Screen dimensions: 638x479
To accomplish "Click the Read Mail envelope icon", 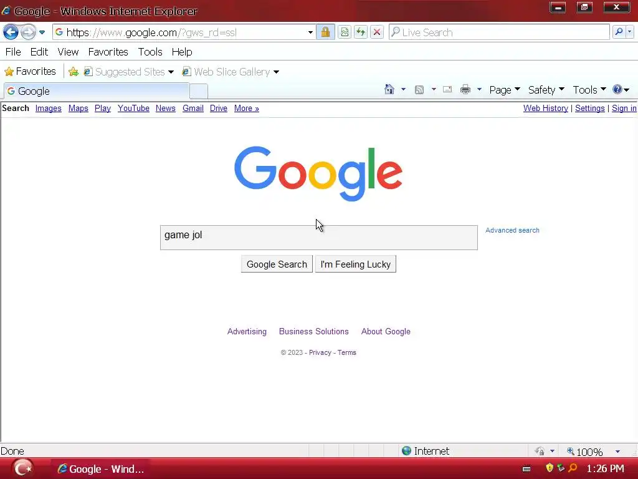I will (447, 89).
